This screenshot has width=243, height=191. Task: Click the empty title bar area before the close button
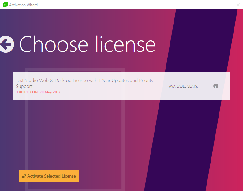coord(138,5)
